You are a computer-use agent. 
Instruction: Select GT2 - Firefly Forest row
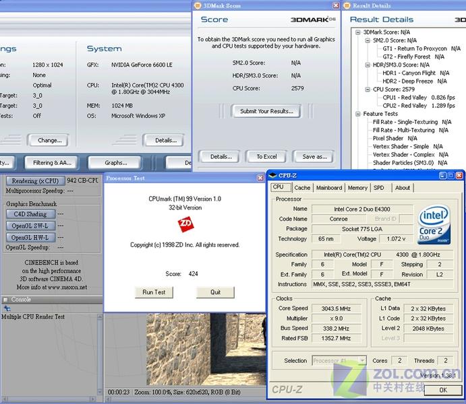coord(413,57)
